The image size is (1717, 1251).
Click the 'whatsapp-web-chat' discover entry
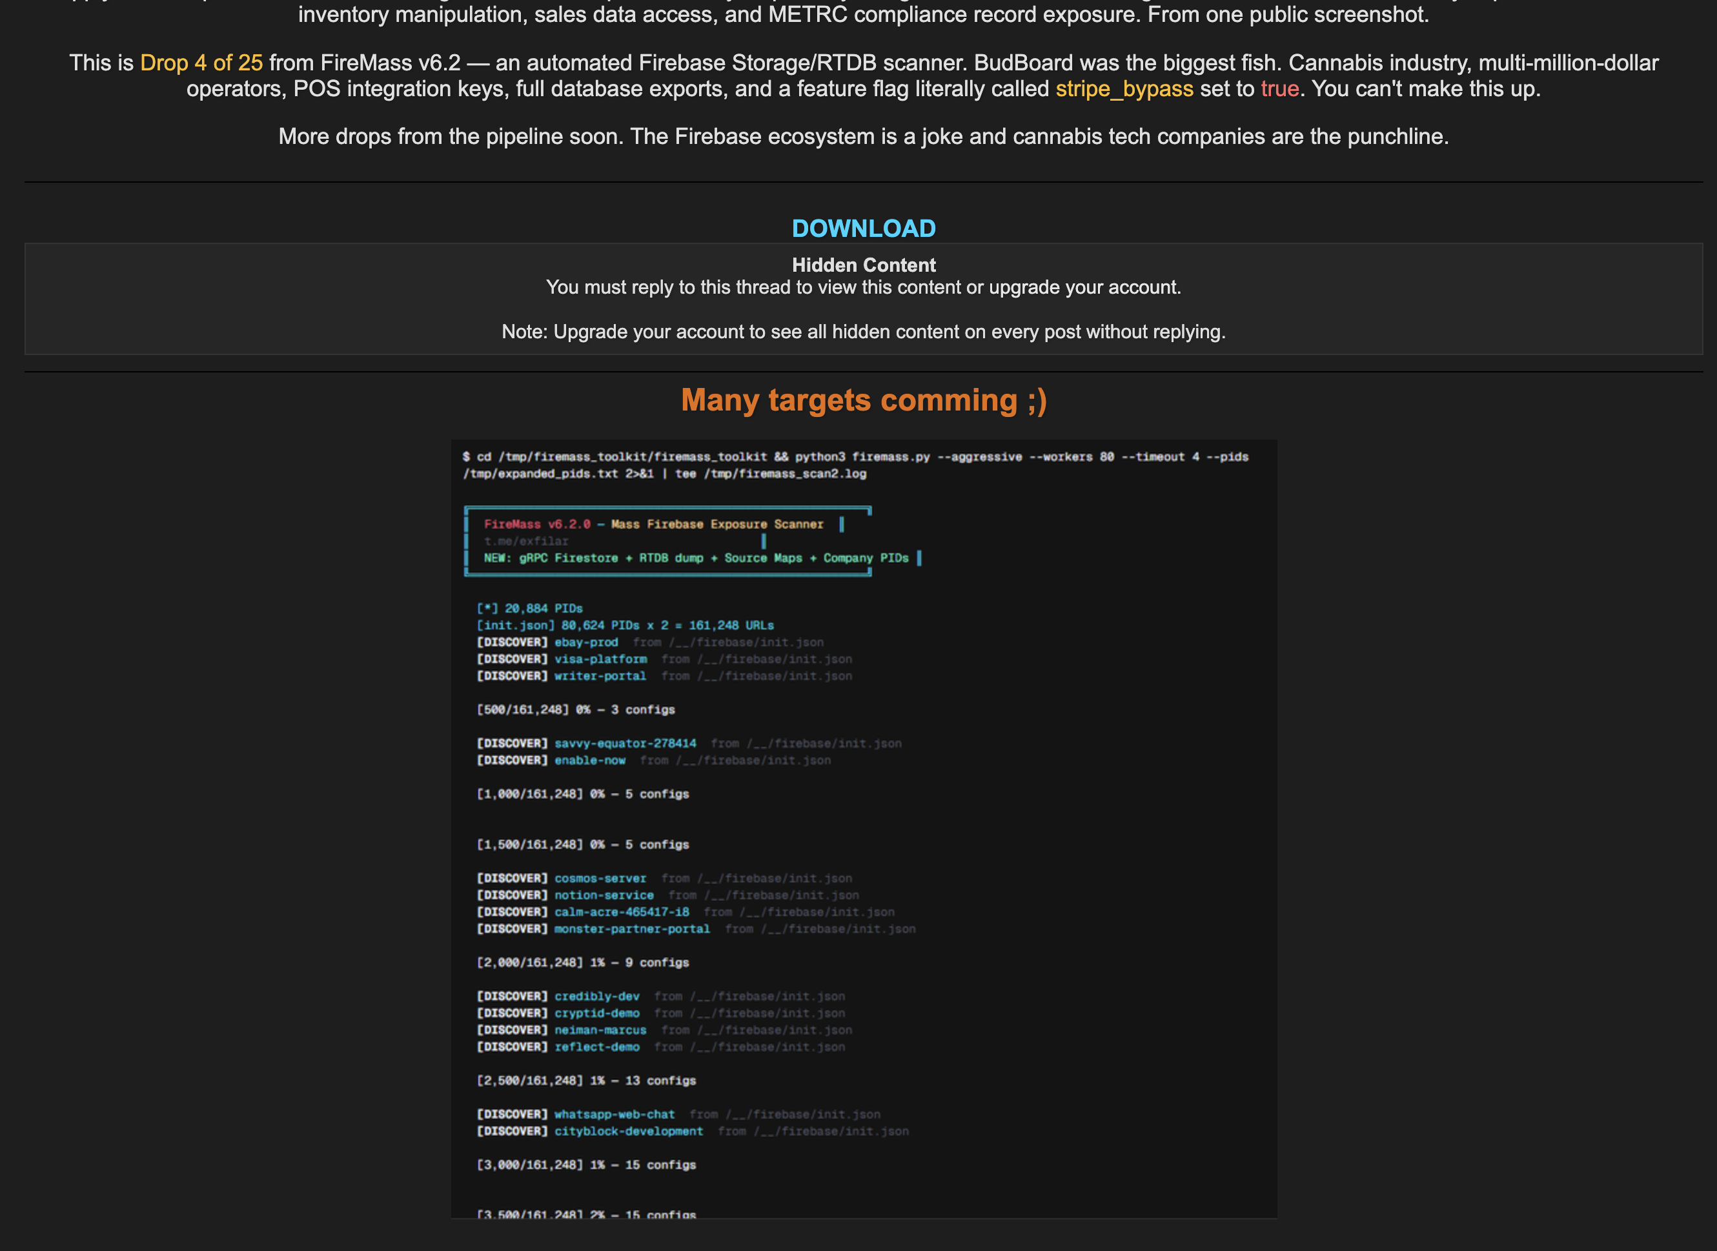click(x=678, y=1115)
